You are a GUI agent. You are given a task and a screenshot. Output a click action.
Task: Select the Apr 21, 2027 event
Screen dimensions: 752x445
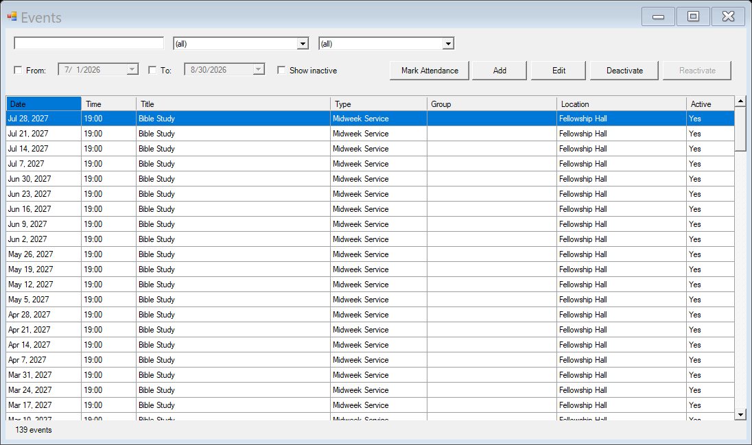click(370, 330)
